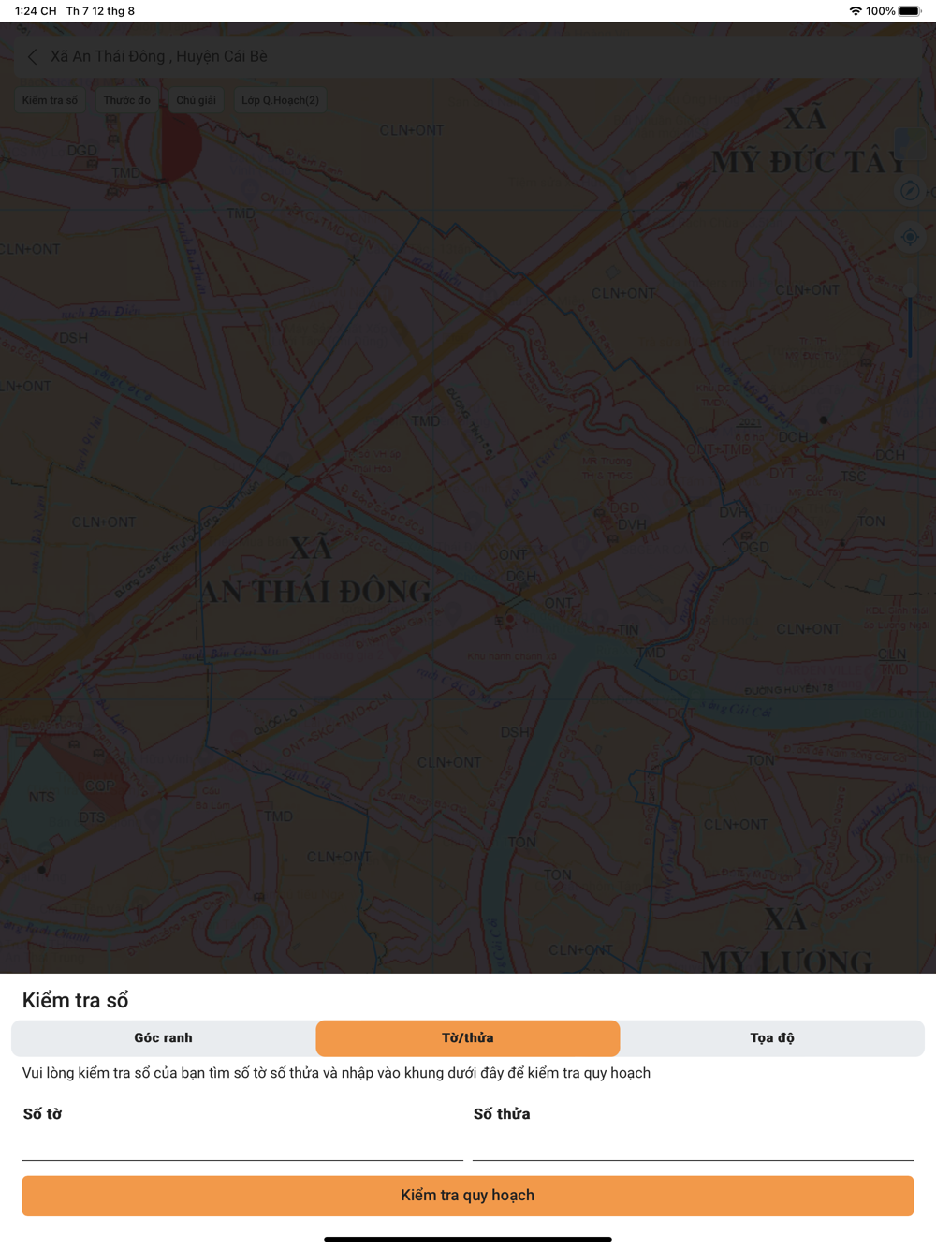Image resolution: width=936 pixels, height=1249 pixels.
Task: Tap the 'Kiểm tra sổ' sheet heading
Action: (x=76, y=1000)
